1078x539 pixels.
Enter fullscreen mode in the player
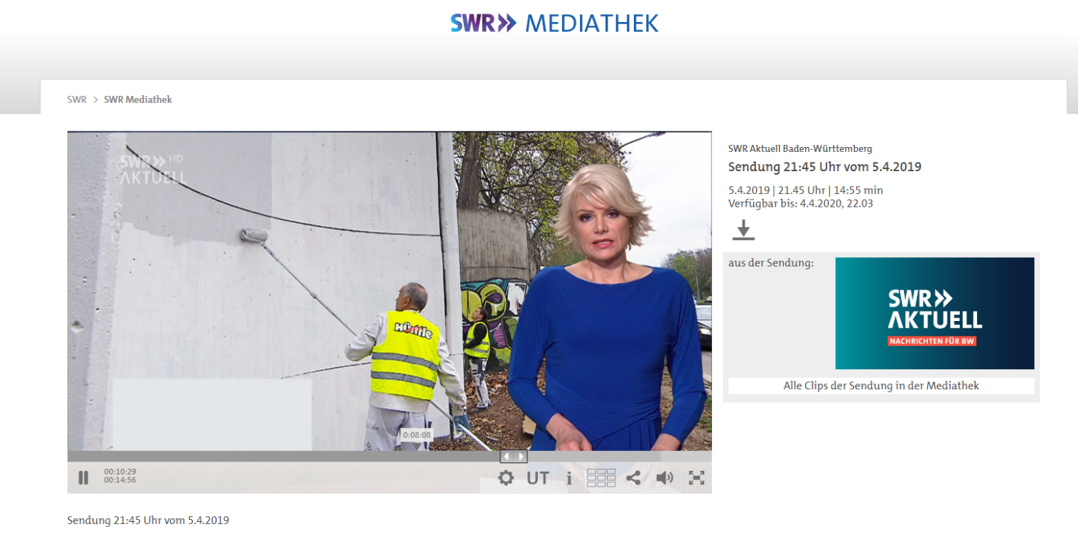696,478
